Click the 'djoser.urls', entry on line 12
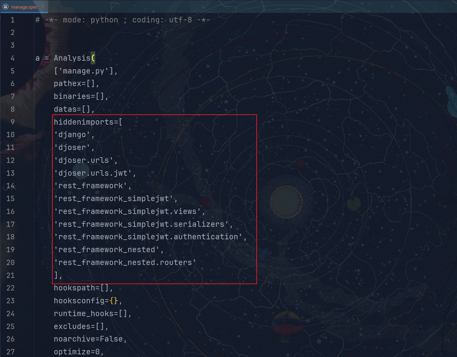Screen dimensions: 457x357 [86, 161]
